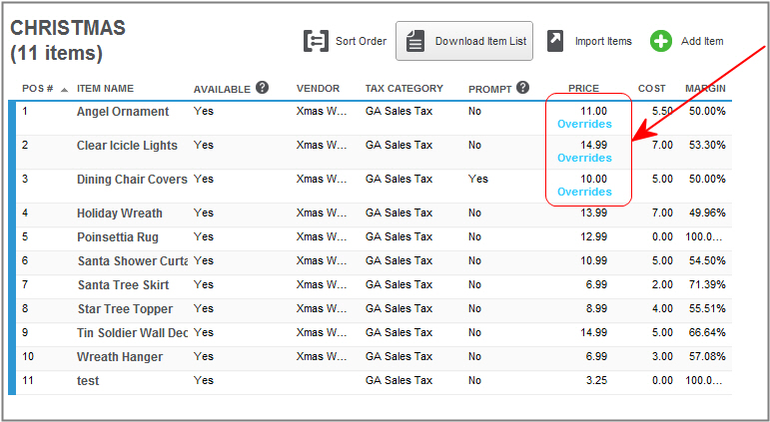Click the Download Item List button

(464, 41)
